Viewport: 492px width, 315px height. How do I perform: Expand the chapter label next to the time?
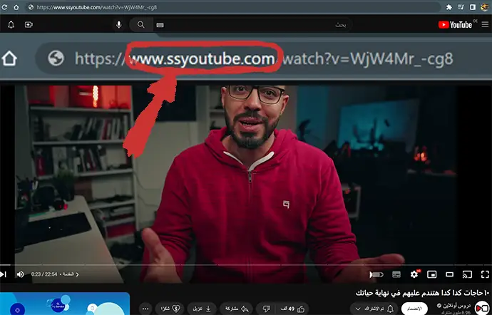coord(71,274)
